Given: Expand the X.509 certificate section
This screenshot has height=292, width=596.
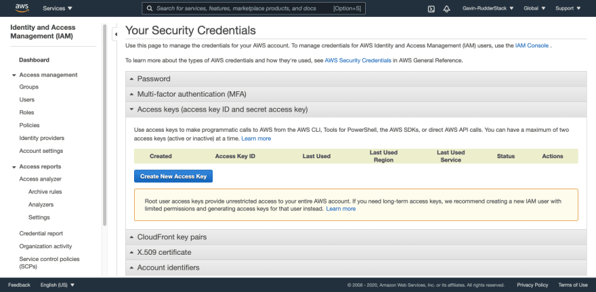Looking at the screenshot, I should [x=164, y=252].
